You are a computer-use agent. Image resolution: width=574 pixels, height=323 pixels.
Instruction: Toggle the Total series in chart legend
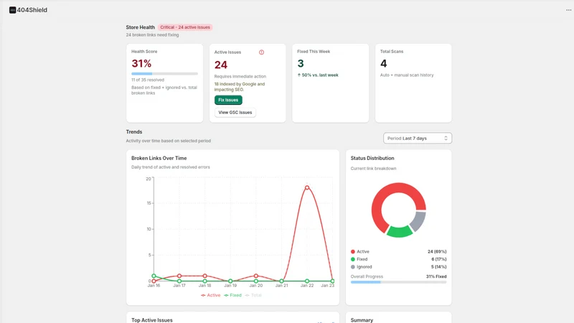[x=253, y=295]
